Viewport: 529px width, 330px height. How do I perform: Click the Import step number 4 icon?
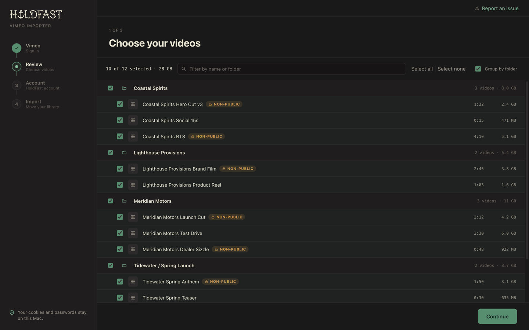(x=17, y=104)
